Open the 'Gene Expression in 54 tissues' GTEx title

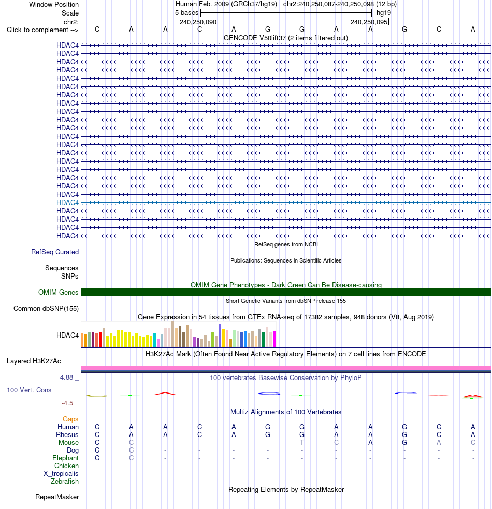286,317
